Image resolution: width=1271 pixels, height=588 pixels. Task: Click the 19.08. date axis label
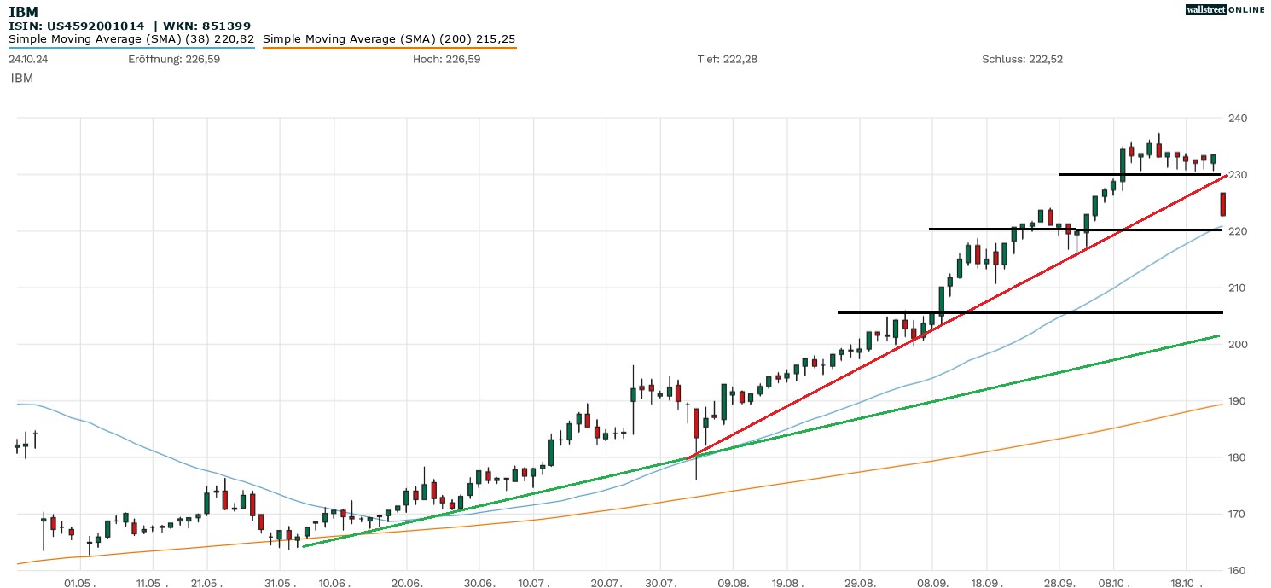pos(786,582)
